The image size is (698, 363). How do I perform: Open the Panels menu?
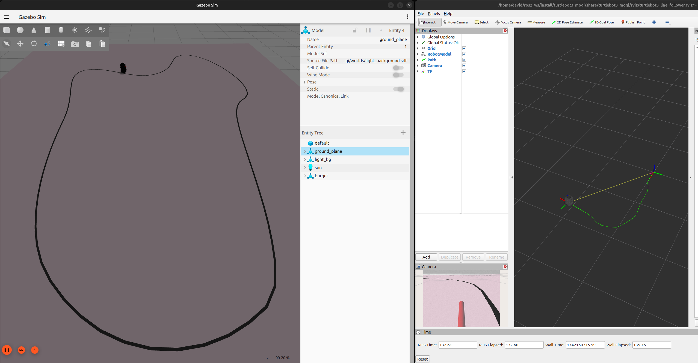tap(433, 14)
